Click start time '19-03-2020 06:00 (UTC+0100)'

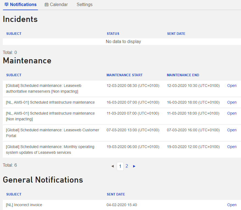pos(133,147)
